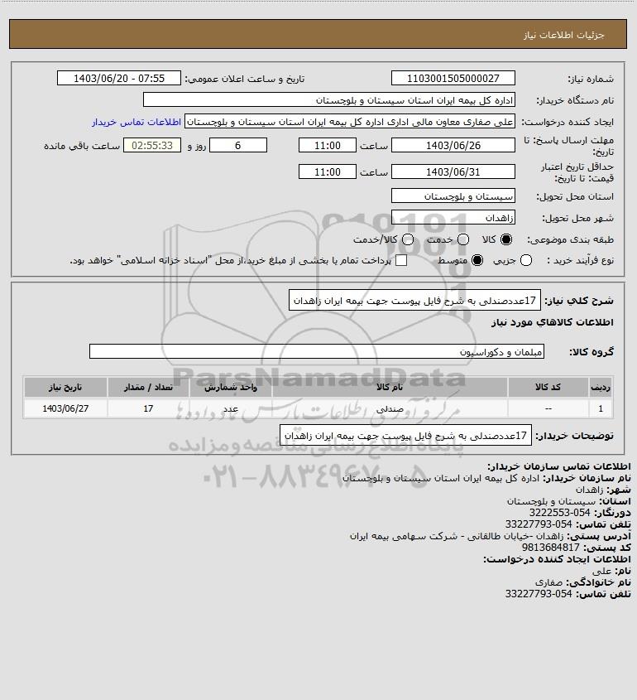Select the خدمت radio button
Screen dimensions: 637x700
tap(463, 239)
